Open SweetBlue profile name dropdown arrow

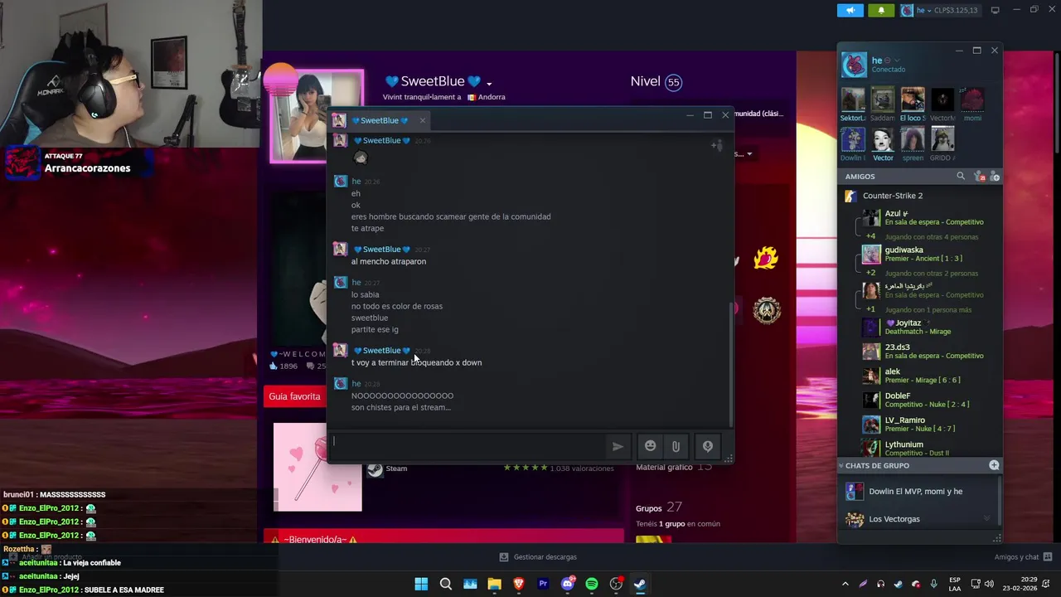(x=489, y=83)
